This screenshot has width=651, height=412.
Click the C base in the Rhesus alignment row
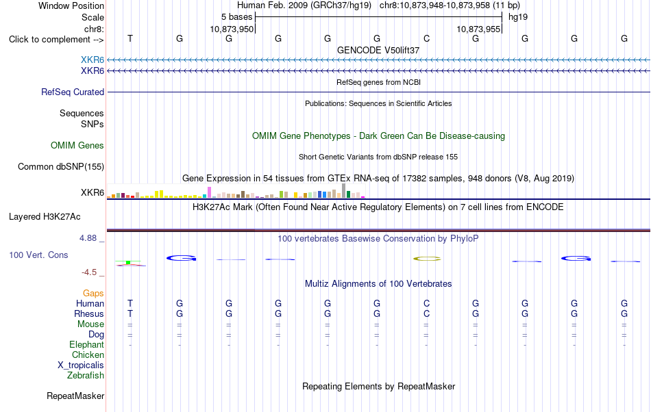coord(426,313)
